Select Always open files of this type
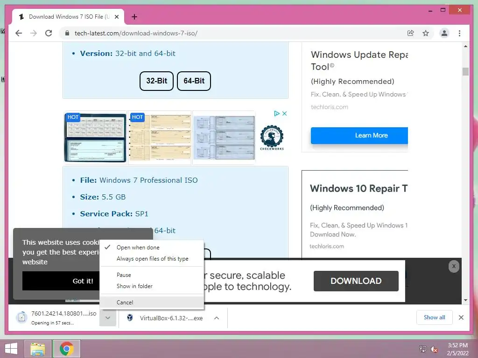This screenshot has width=478, height=358. tap(152, 259)
